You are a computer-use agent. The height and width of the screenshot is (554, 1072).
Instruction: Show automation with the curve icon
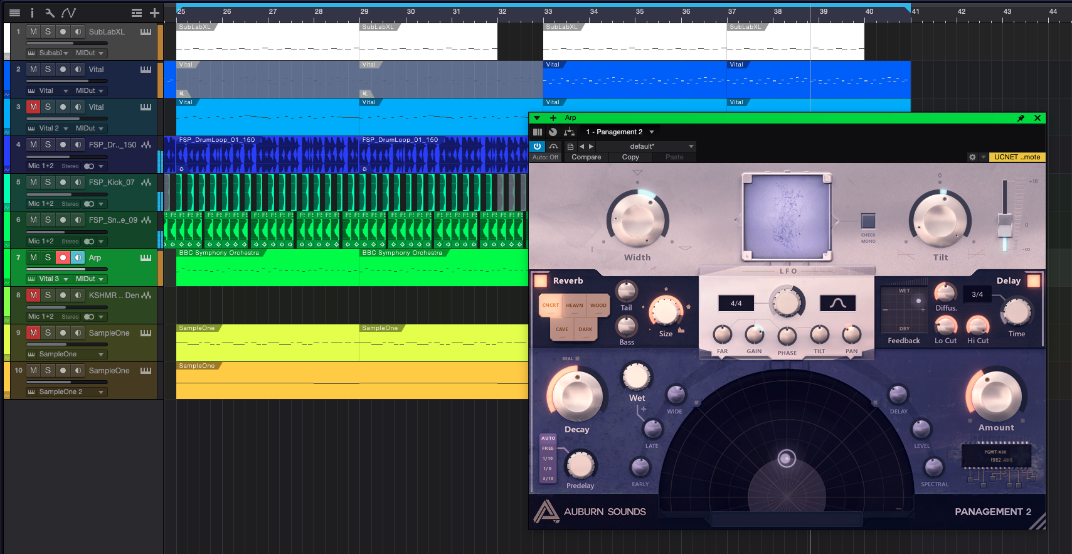(x=68, y=13)
